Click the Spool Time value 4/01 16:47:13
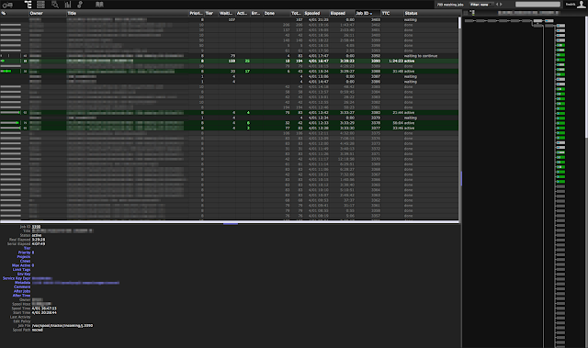The width and height of the screenshot is (588, 348). click(44, 309)
